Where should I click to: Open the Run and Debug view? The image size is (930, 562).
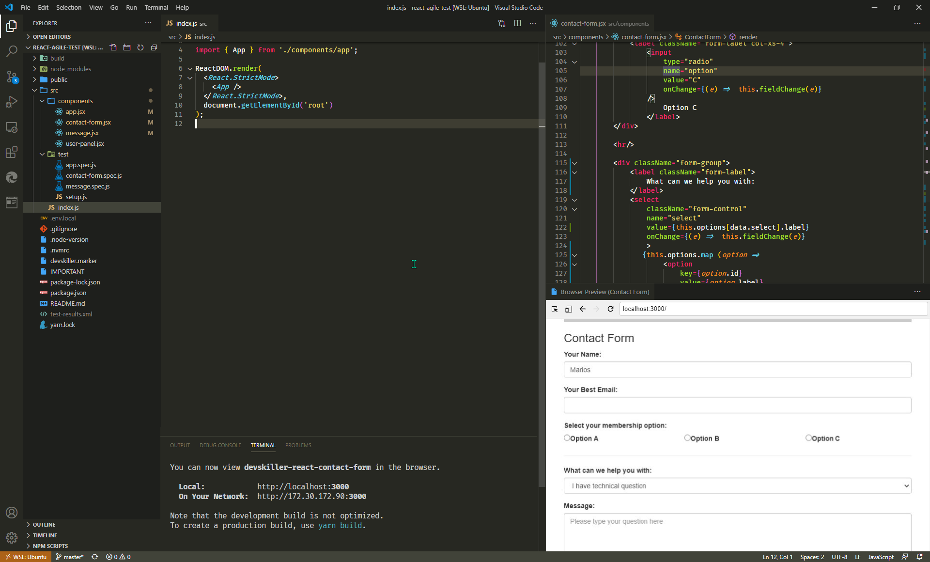tap(12, 102)
